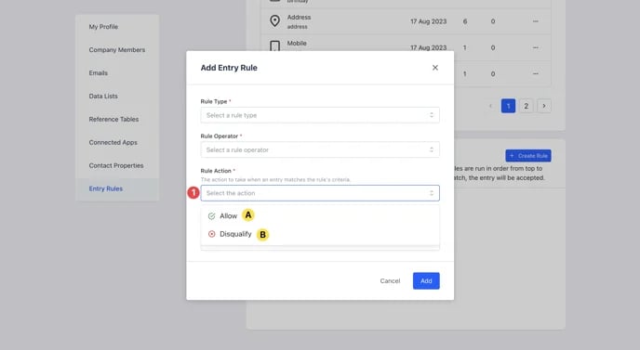Image resolution: width=640 pixels, height=350 pixels.
Task: Select Entry Rules in sidebar
Action: coord(106,189)
